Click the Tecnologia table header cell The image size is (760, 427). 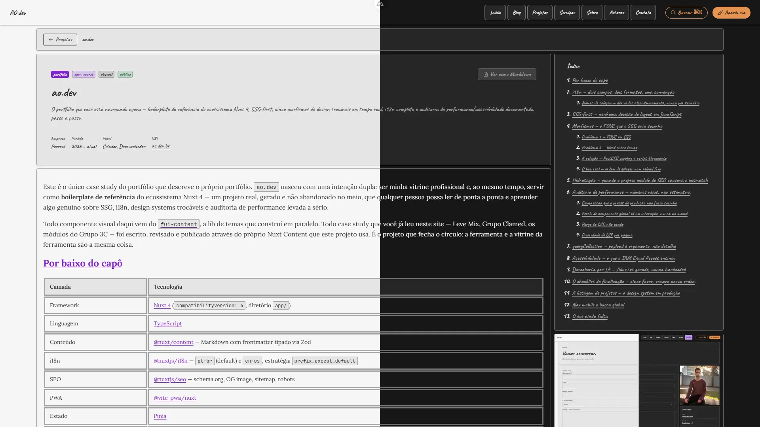(x=346, y=287)
